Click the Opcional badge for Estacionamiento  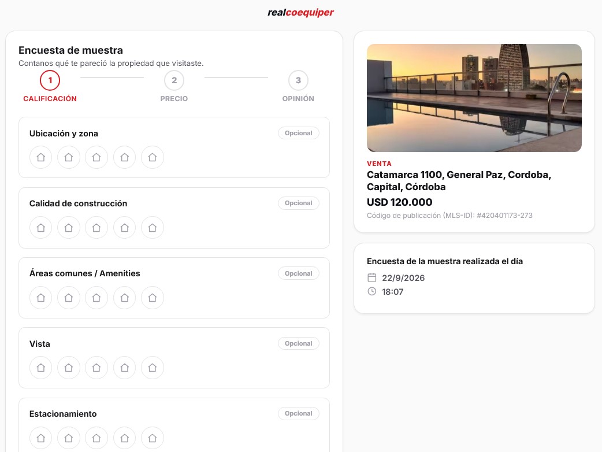tap(298, 413)
